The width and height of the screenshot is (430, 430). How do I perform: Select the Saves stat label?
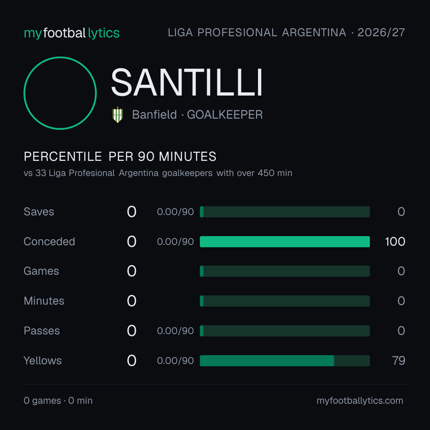coord(39,212)
